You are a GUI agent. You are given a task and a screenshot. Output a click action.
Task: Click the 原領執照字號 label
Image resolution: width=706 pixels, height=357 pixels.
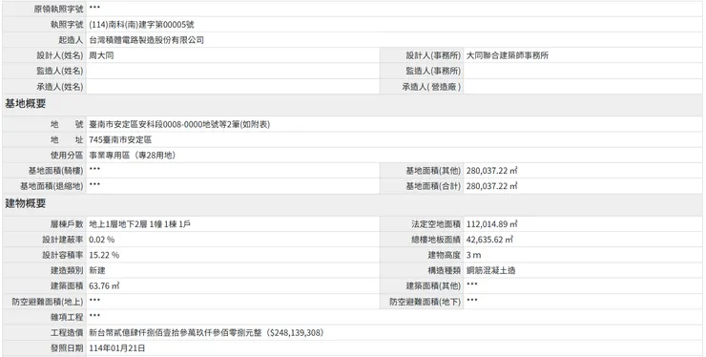click(58, 9)
